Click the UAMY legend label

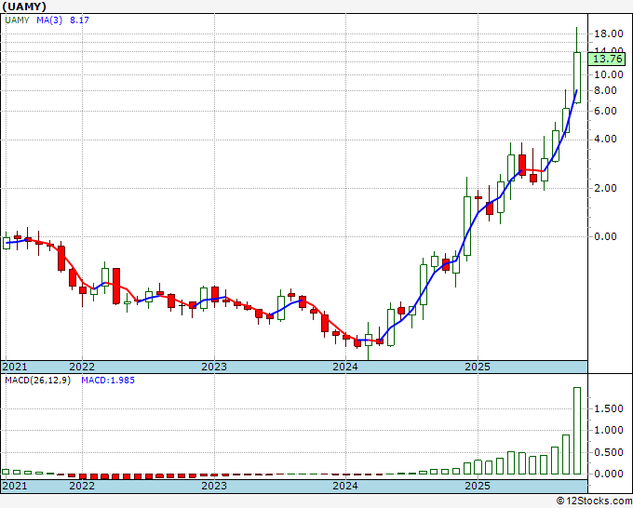coord(17,20)
